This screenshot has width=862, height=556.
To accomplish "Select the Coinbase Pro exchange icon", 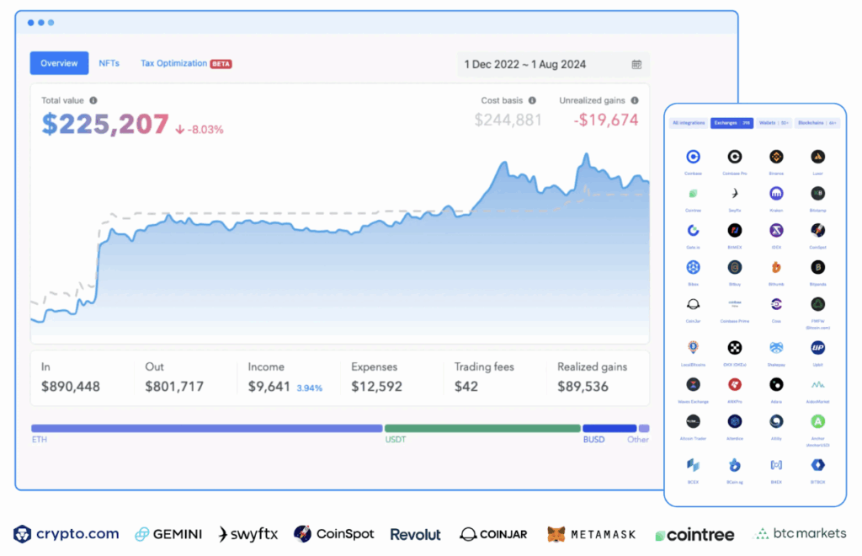I will (x=734, y=157).
